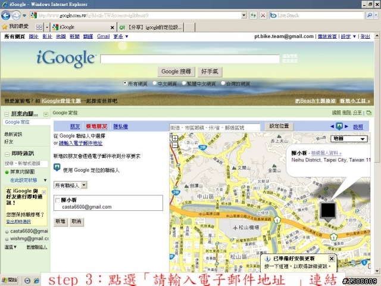The height and width of the screenshot is (286, 381).
Task: Click the right arrow beside location icon
Action: (346, 126)
